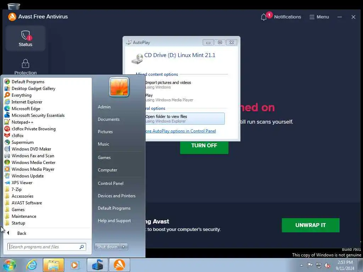Viewport: 363px width, 272px height.
Task: Open Help and Support
Action: (115, 221)
